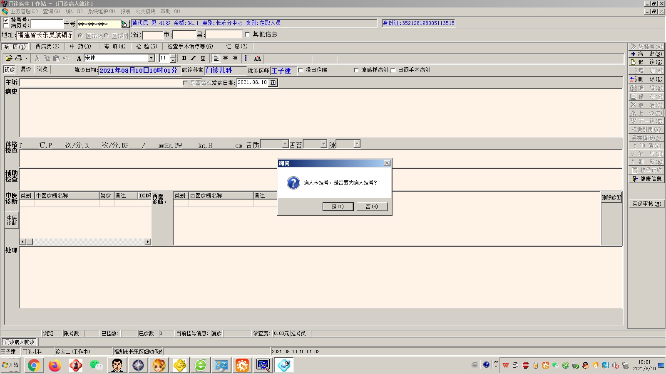Click 是(Y) in the 询问 dialog

pos(338,207)
